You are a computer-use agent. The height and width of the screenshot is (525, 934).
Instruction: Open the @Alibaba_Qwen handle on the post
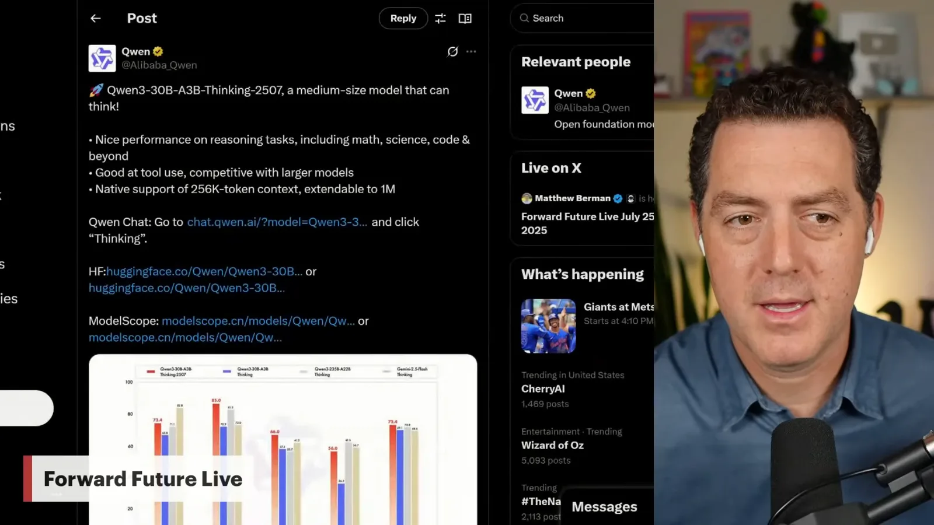[x=159, y=65]
